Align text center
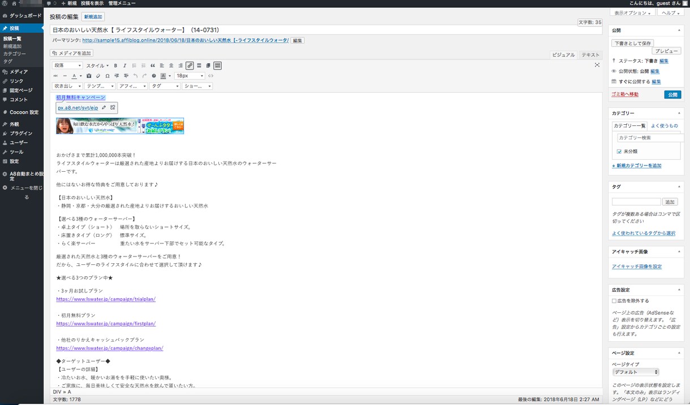The image size is (690, 405). tap(171, 66)
